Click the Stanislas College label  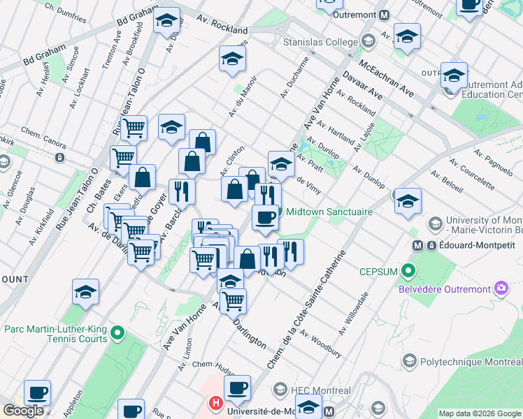(x=320, y=43)
